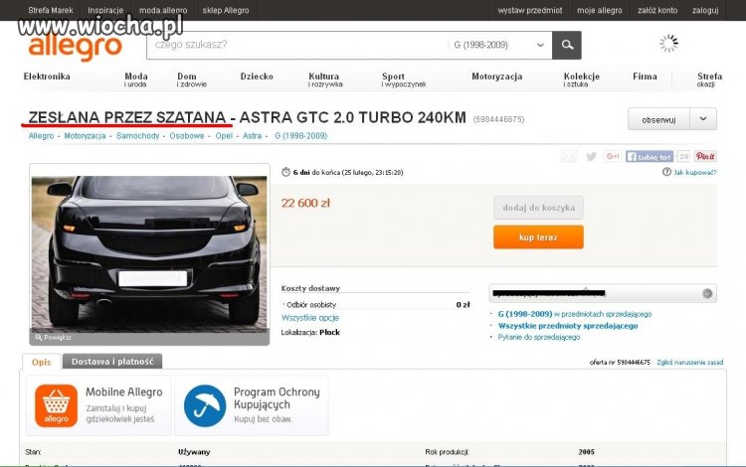Image resolution: width=746 pixels, height=467 pixels.
Task: Click the 22 600 zł price
Action: pyautogui.click(x=305, y=204)
